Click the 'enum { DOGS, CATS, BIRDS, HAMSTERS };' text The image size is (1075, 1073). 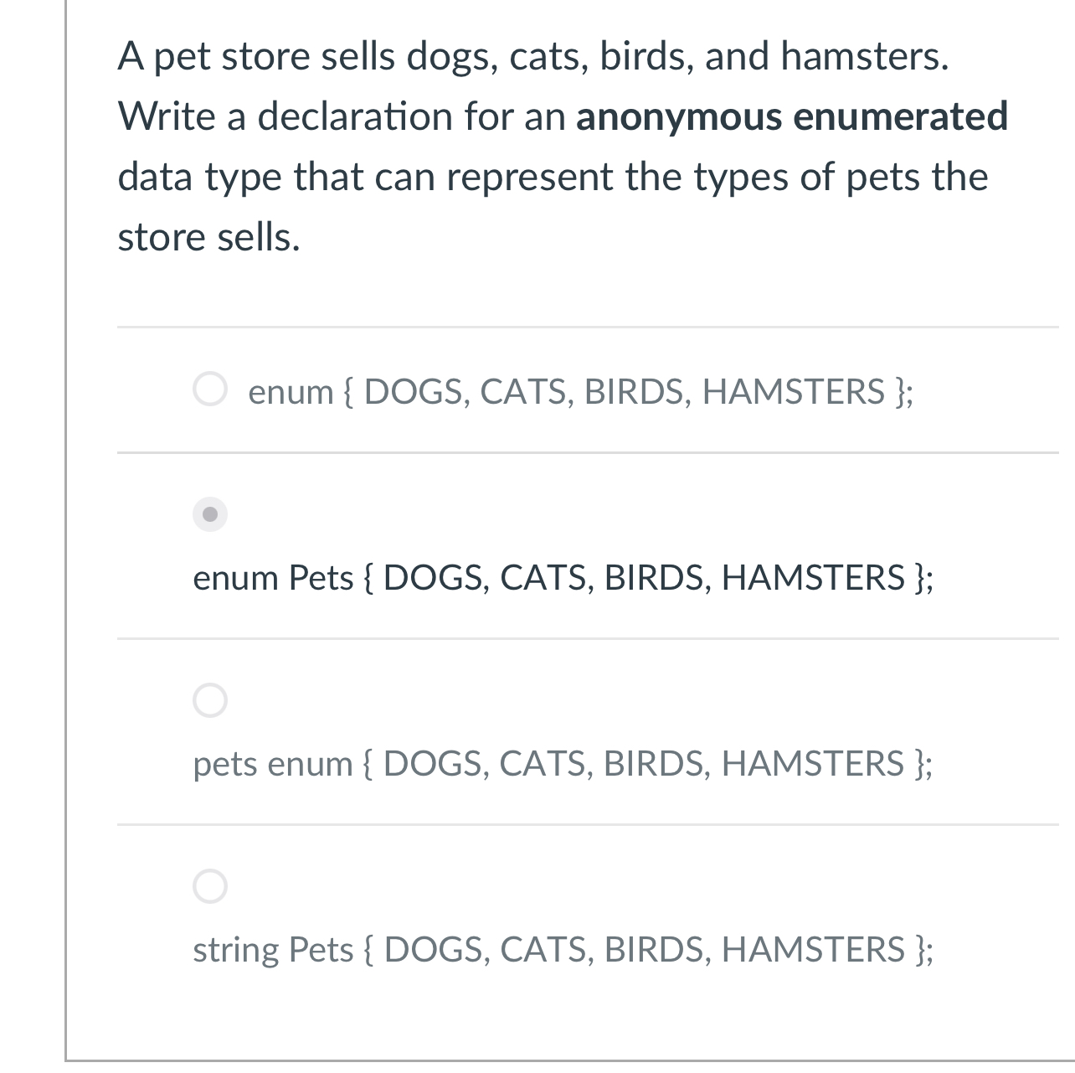(581, 390)
